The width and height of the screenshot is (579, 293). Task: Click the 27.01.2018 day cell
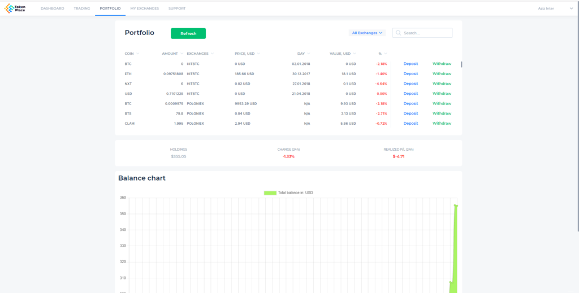(x=301, y=84)
